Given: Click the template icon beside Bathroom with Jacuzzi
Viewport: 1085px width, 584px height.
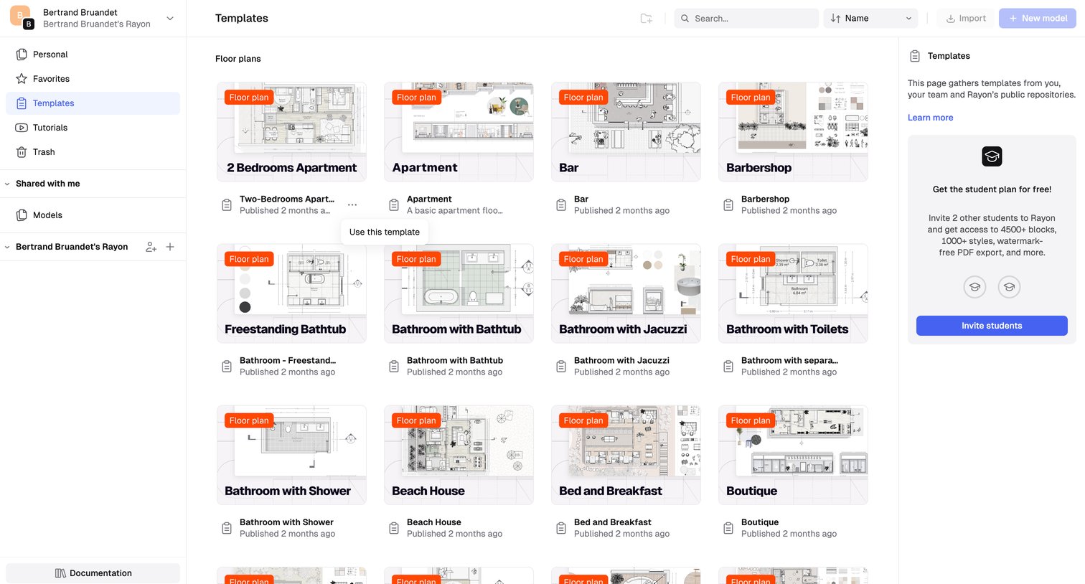Looking at the screenshot, I should tap(561, 367).
